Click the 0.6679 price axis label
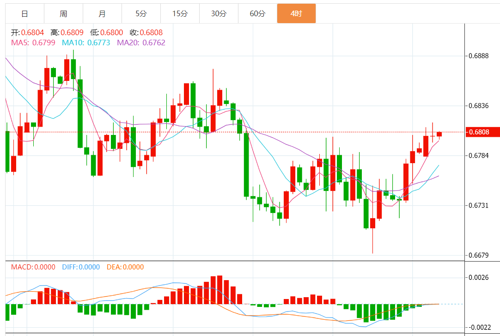The width and height of the screenshot is (500, 336). (479, 255)
